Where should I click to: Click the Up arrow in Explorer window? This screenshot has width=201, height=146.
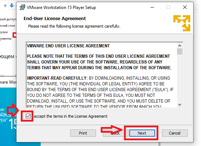pyautogui.click(x=5, y=6)
